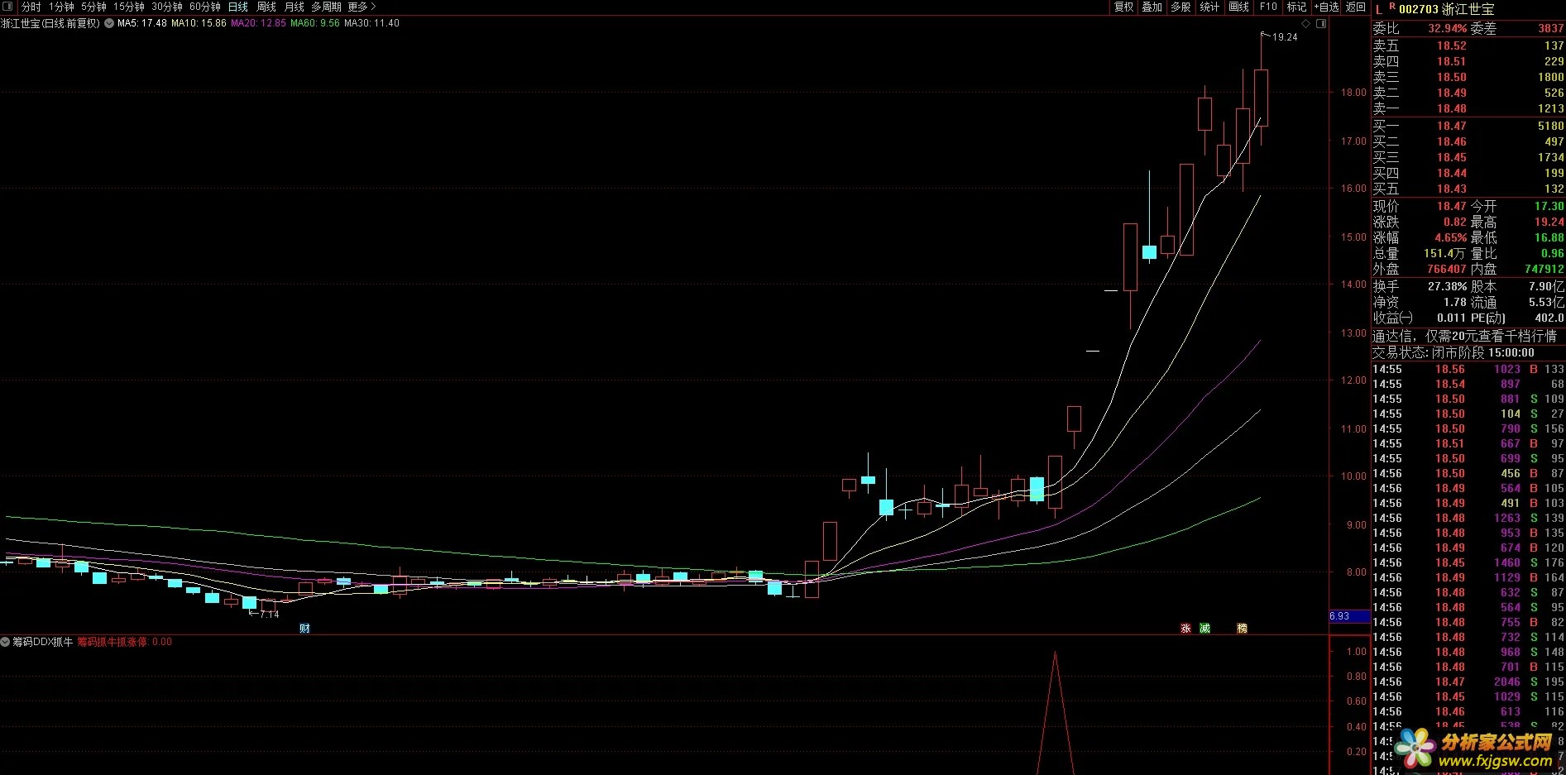Open the main chart indicator dropdown arrow

point(109,23)
